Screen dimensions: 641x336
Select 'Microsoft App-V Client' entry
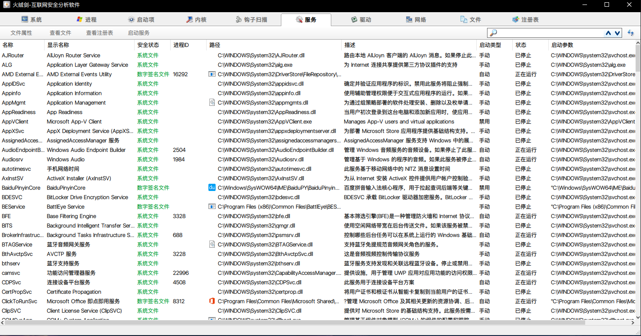point(74,122)
